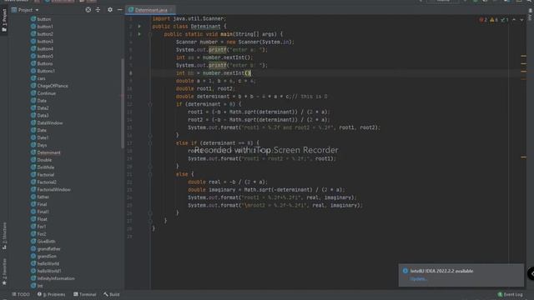Select class button in project tree
534x300 pixels.
pos(41,19)
